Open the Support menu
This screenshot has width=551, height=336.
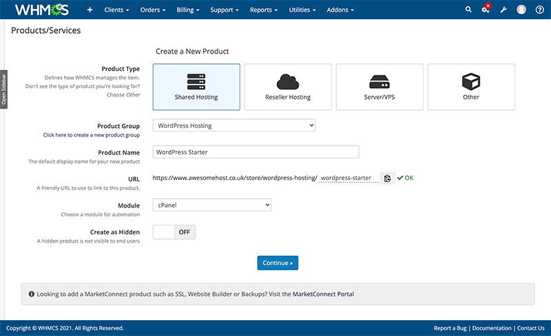(225, 10)
